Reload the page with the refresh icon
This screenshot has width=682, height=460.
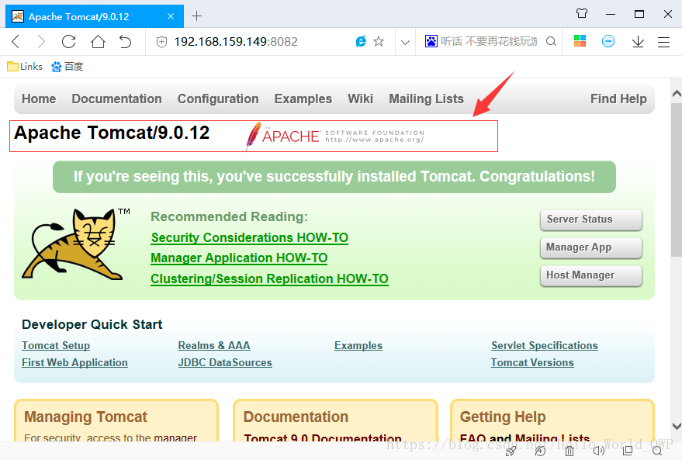(x=69, y=42)
